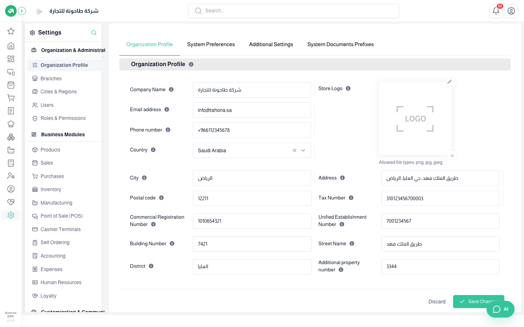Open the calculator icon in left rail
524x327 pixels.
click(x=11, y=163)
